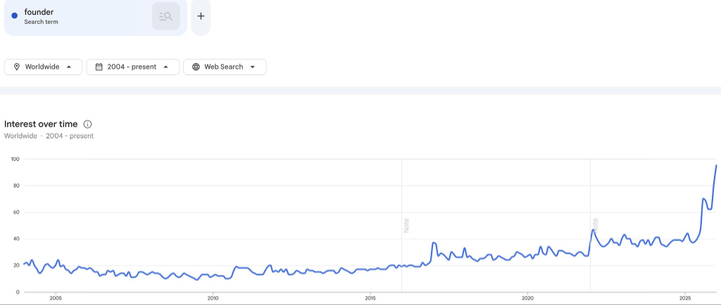Expand the Web Search type dropdown arrow
Viewport: 721px width, 305px height.
coord(253,67)
